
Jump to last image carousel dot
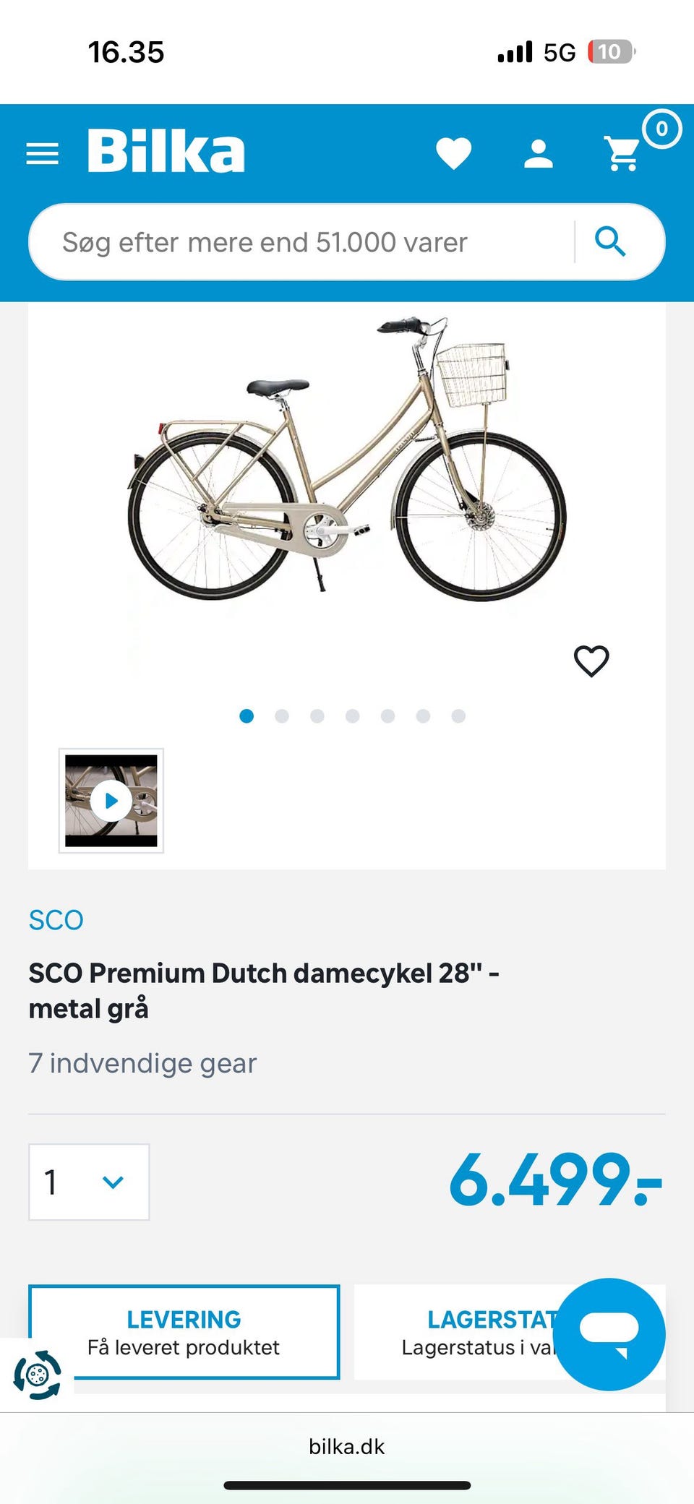point(458,716)
